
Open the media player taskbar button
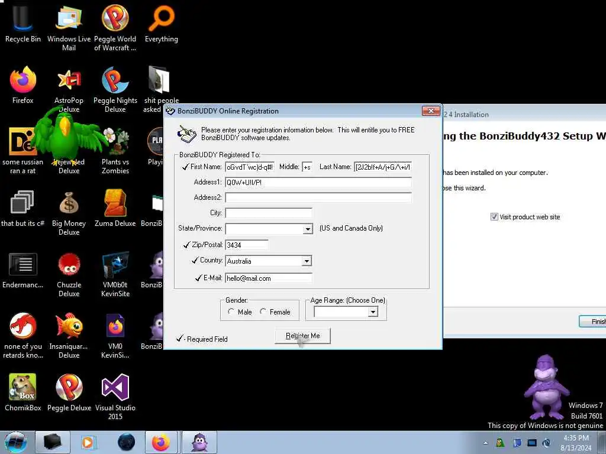pyautogui.click(x=88, y=442)
